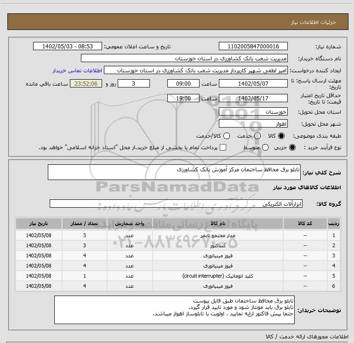Click the تاریخ نیاز column header
The image size is (354, 343).
(x=39, y=224)
